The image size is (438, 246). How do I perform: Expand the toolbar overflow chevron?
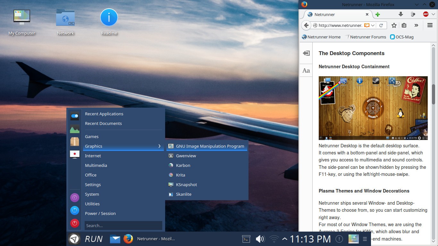417,25
